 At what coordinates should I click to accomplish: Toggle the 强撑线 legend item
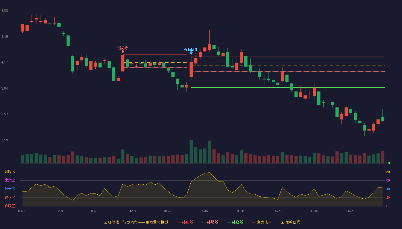point(235,222)
